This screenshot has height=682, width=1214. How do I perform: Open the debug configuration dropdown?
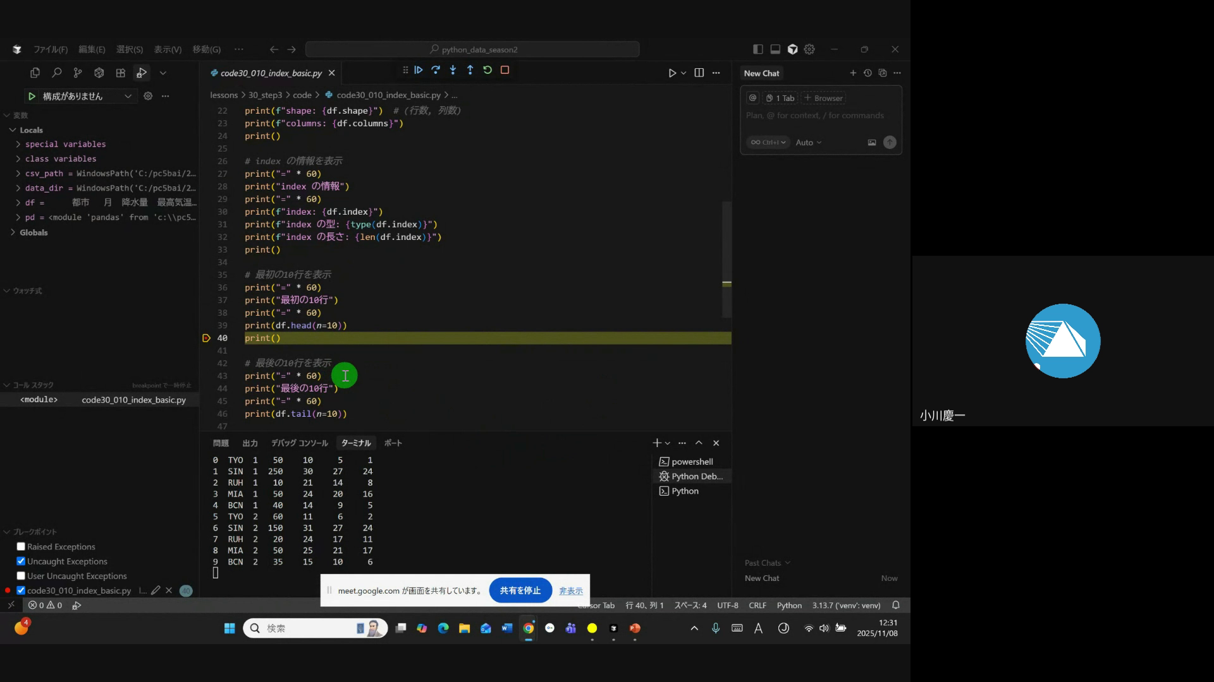pyautogui.click(x=128, y=96)
